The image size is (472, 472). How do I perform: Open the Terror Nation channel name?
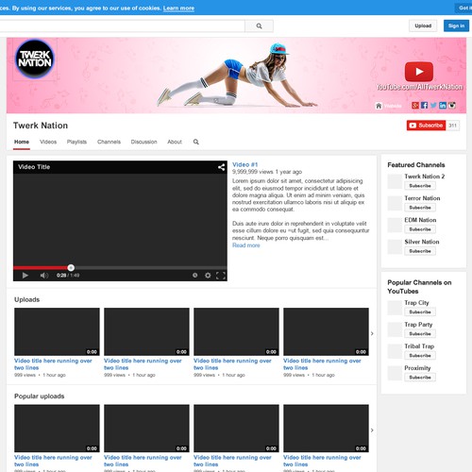[x=422, y=198]
